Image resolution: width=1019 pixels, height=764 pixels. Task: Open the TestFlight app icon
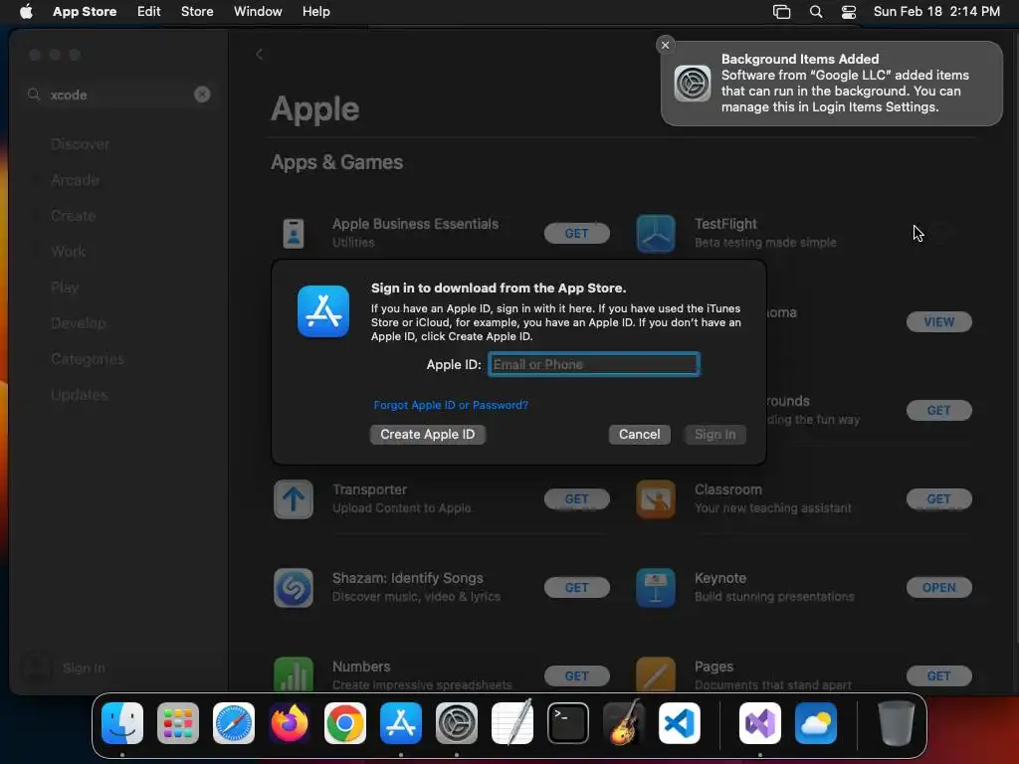click(x=655, y=233)
